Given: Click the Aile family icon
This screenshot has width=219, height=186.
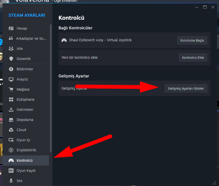Looking at the screenshot, I should [11, 49].
